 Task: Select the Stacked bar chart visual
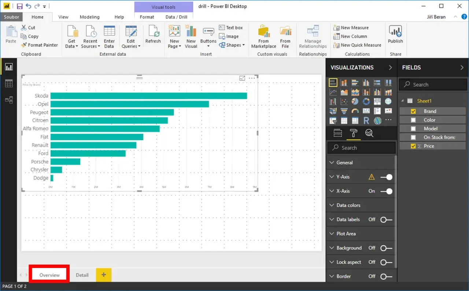pos(333,82)
